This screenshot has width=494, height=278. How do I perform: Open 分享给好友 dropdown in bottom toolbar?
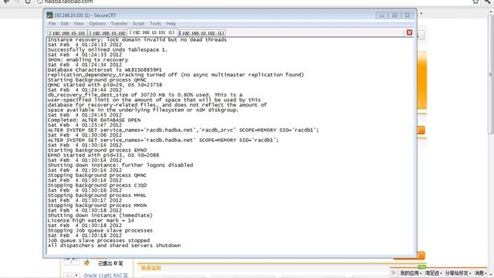click(x=458, y=273)
